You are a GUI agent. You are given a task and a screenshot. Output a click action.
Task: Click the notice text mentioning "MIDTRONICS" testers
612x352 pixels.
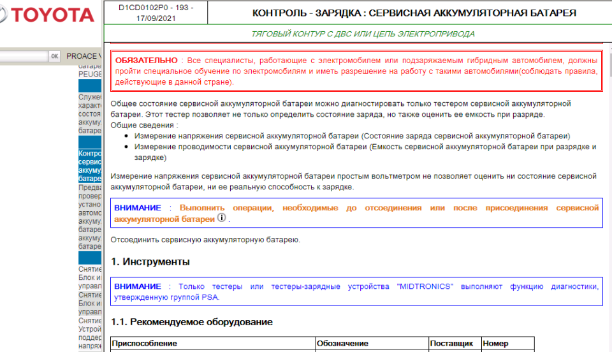click(x=356, y=291)
